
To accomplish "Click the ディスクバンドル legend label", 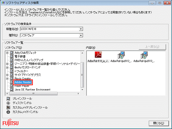I will (22, 103).
